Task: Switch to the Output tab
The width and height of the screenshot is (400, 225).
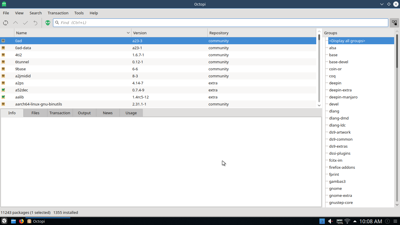Action: 84,113
